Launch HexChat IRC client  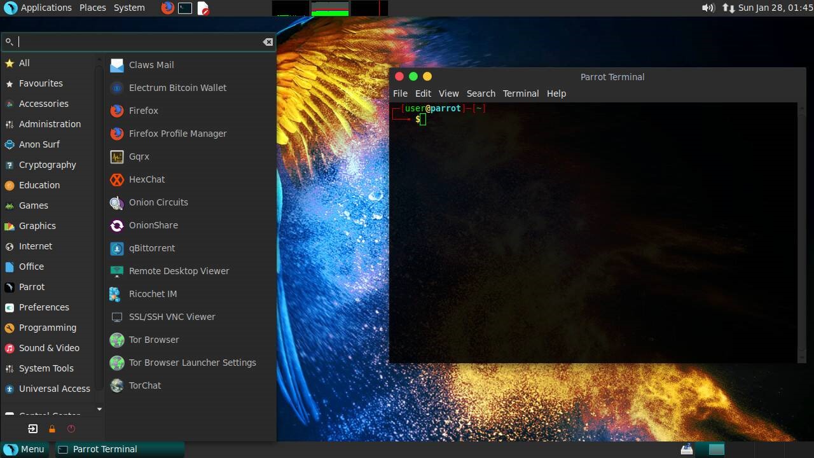click(146, 179)
